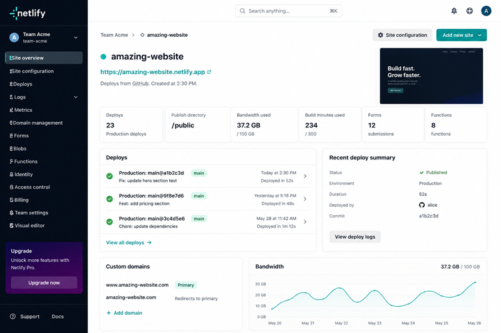
Task: Click the Netlify logo
Action: click(x=28, y=13)
